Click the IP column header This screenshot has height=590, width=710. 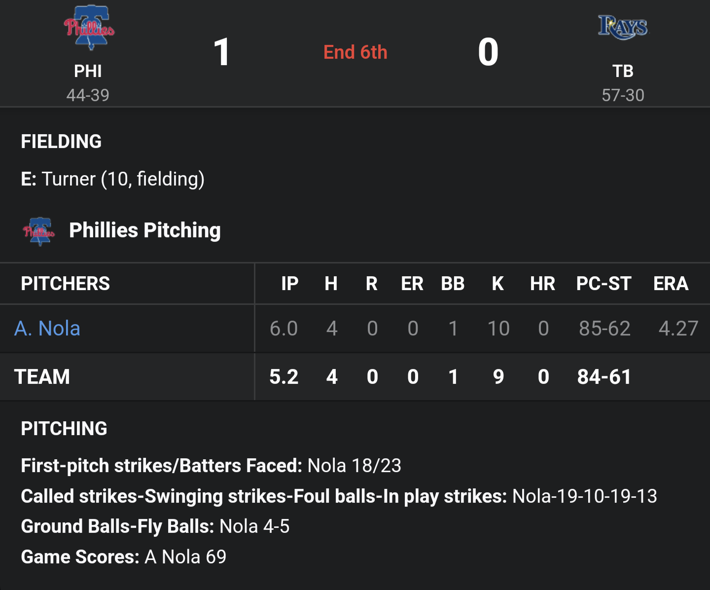(x=289, y=284)
